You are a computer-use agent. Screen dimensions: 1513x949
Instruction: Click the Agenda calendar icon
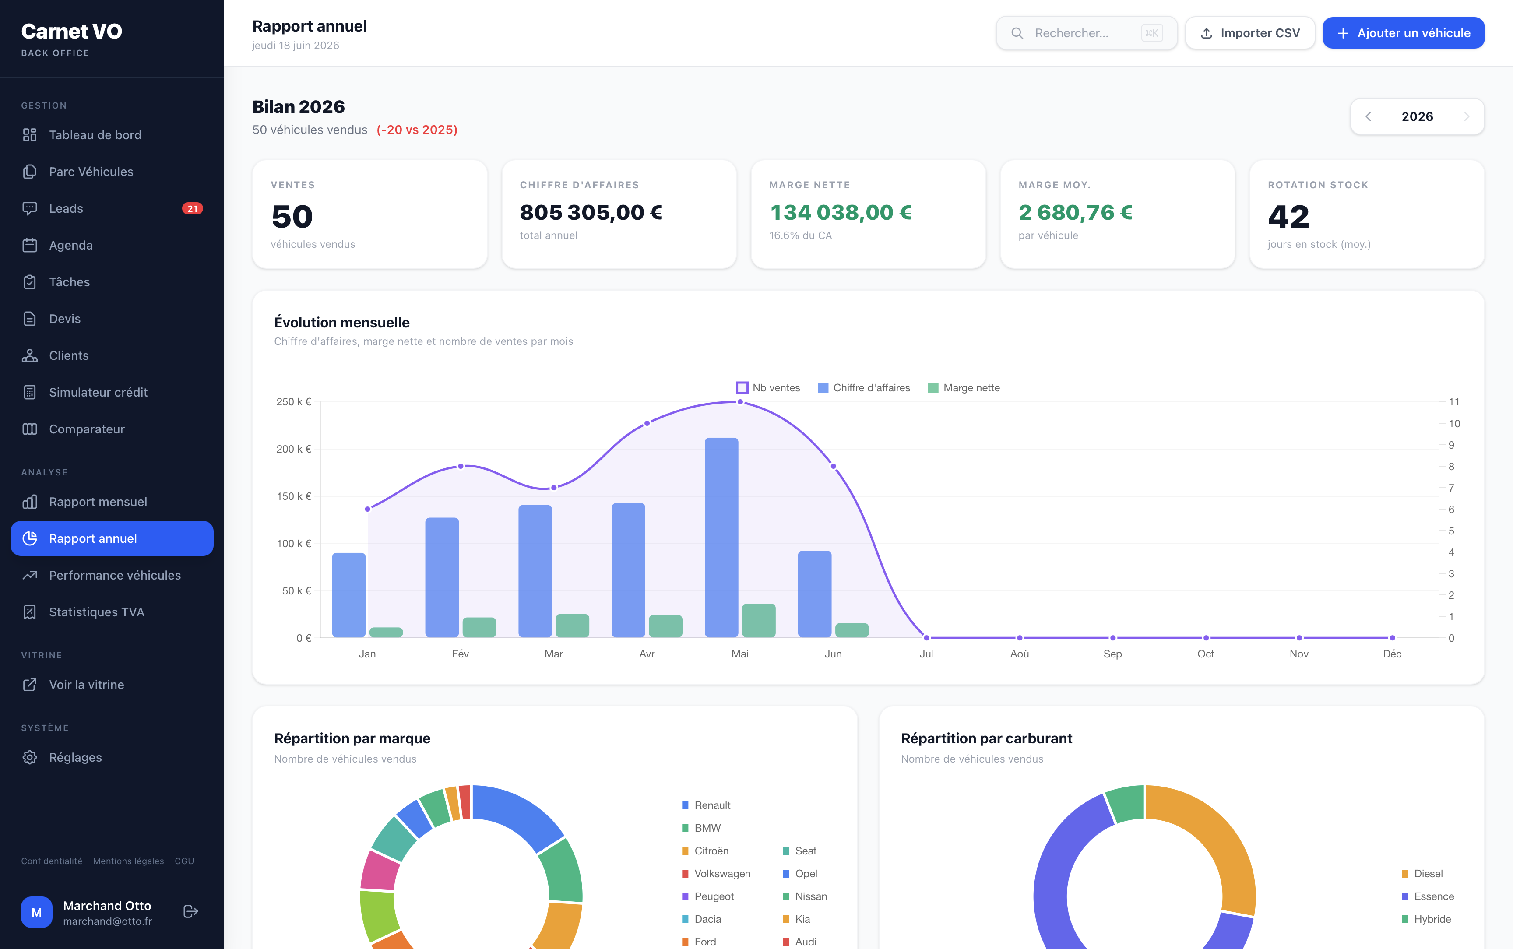coord(29,246)
